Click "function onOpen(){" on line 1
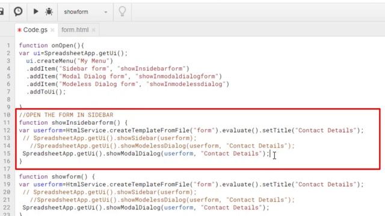 point(52,46)
